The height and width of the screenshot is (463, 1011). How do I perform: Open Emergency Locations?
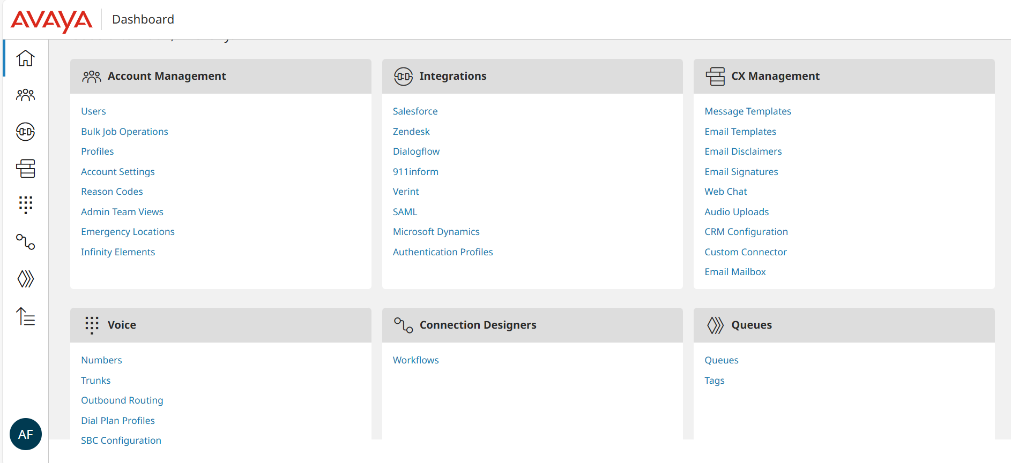click(128, 232)
